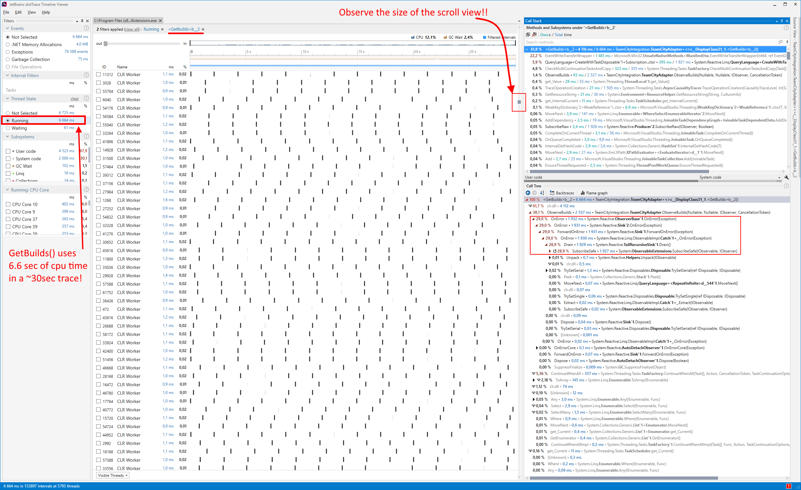Click the clear link in Thread State
This screenshot has height=490, width=801.
point(75,98)
